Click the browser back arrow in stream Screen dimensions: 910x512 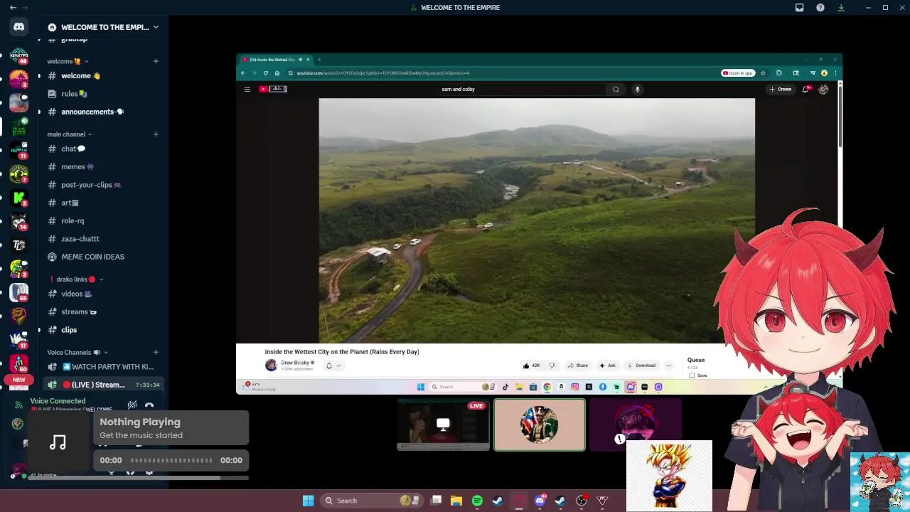click(243, 73)
